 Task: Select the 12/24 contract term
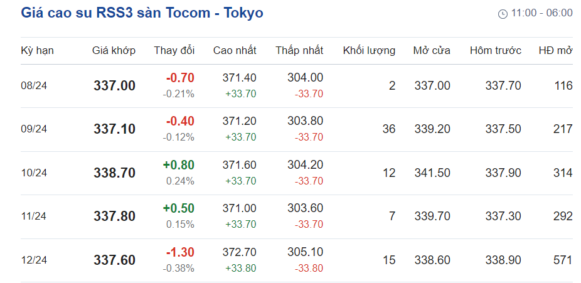[x=34, y=260]
